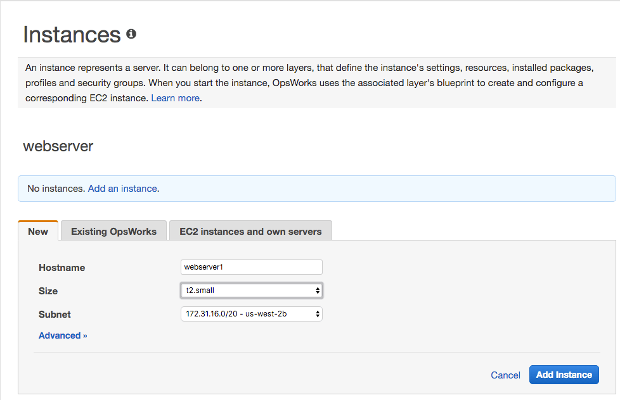Click the instance description paragraph
620x400 pixels.
coord(304,83)
